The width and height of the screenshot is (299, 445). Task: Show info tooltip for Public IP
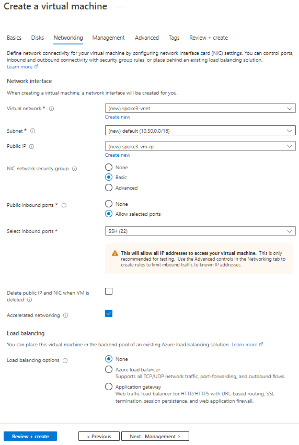(32, 146)
